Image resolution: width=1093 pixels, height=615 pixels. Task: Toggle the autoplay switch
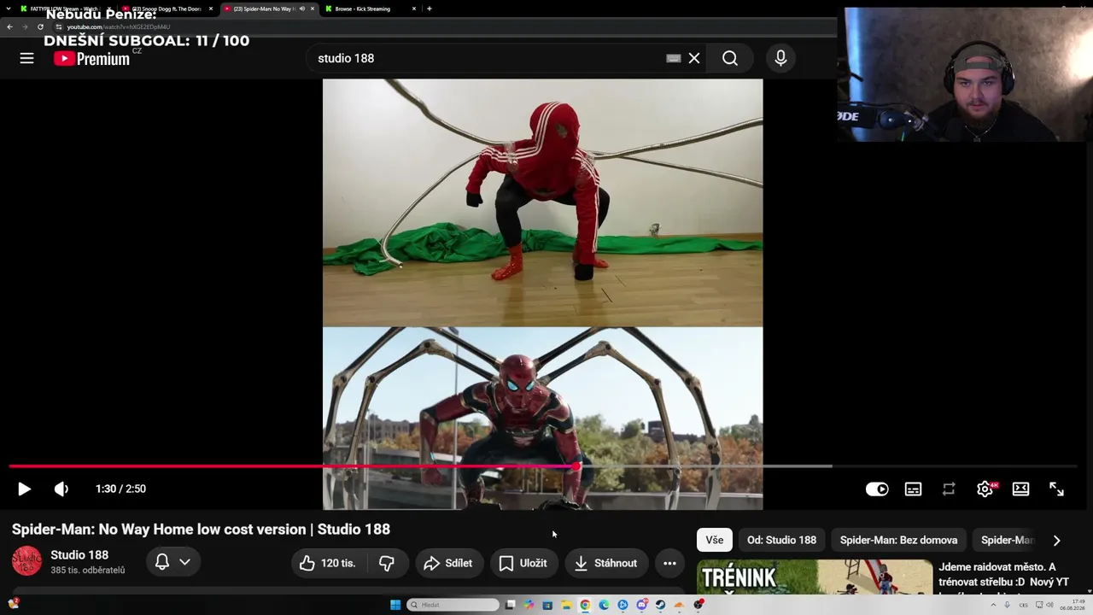coord(877,489)
